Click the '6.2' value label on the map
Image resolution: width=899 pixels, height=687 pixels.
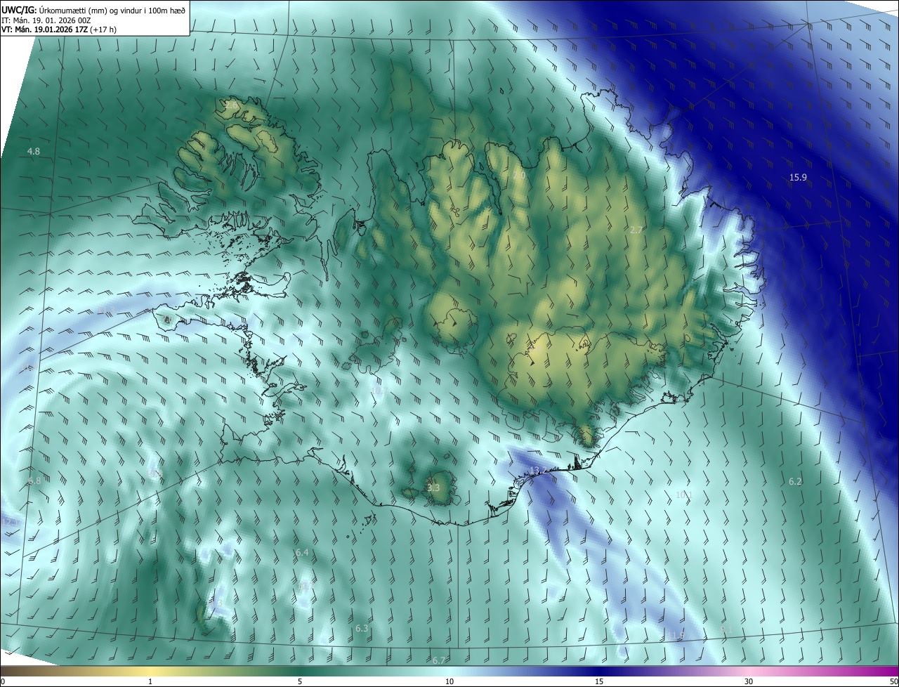(795, 482)
